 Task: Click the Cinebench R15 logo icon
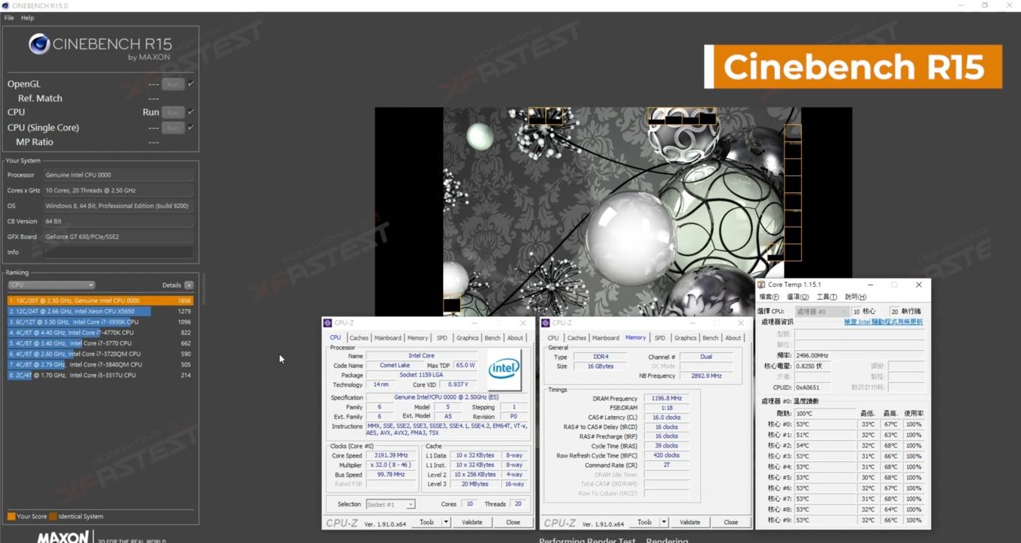[x=39, y=44]
